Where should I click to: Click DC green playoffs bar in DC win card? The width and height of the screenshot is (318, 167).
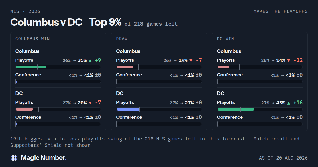click(236, 109)
